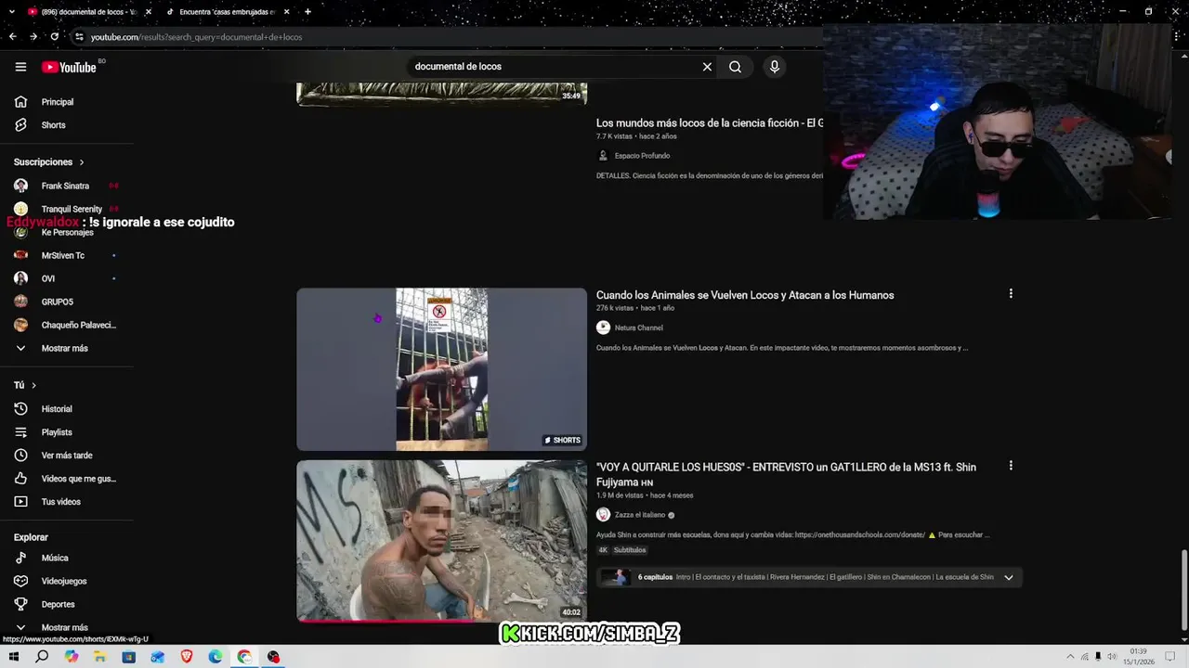This screenshot has width=1189, height=668.
Task: View site information icon in address bar
Action: 80,37
